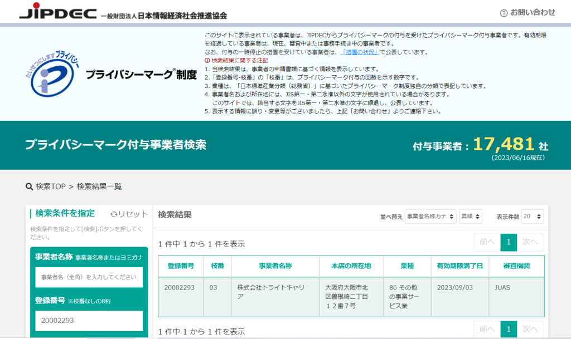Viewport: 571px width, 339px height.
Task: Click the 事業者名称 input field
Action: [x=89, y=277]
